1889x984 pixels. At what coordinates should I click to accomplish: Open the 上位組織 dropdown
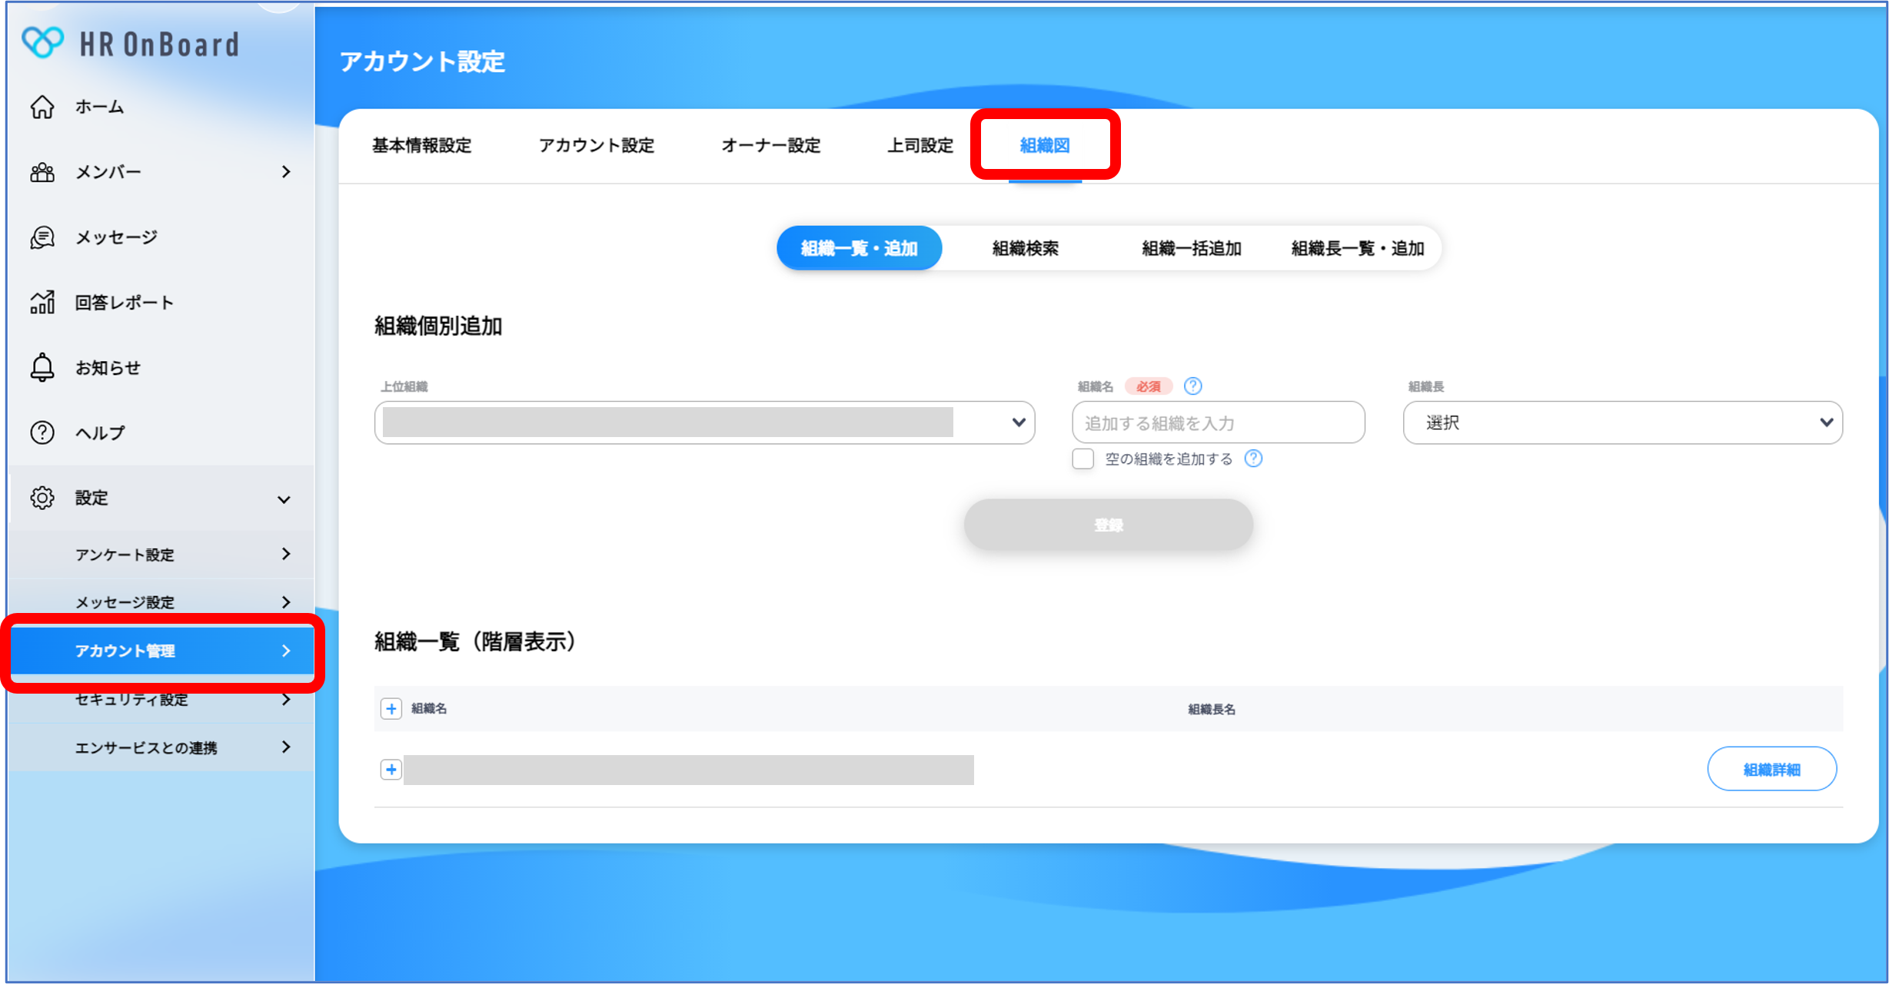(704, 422)
